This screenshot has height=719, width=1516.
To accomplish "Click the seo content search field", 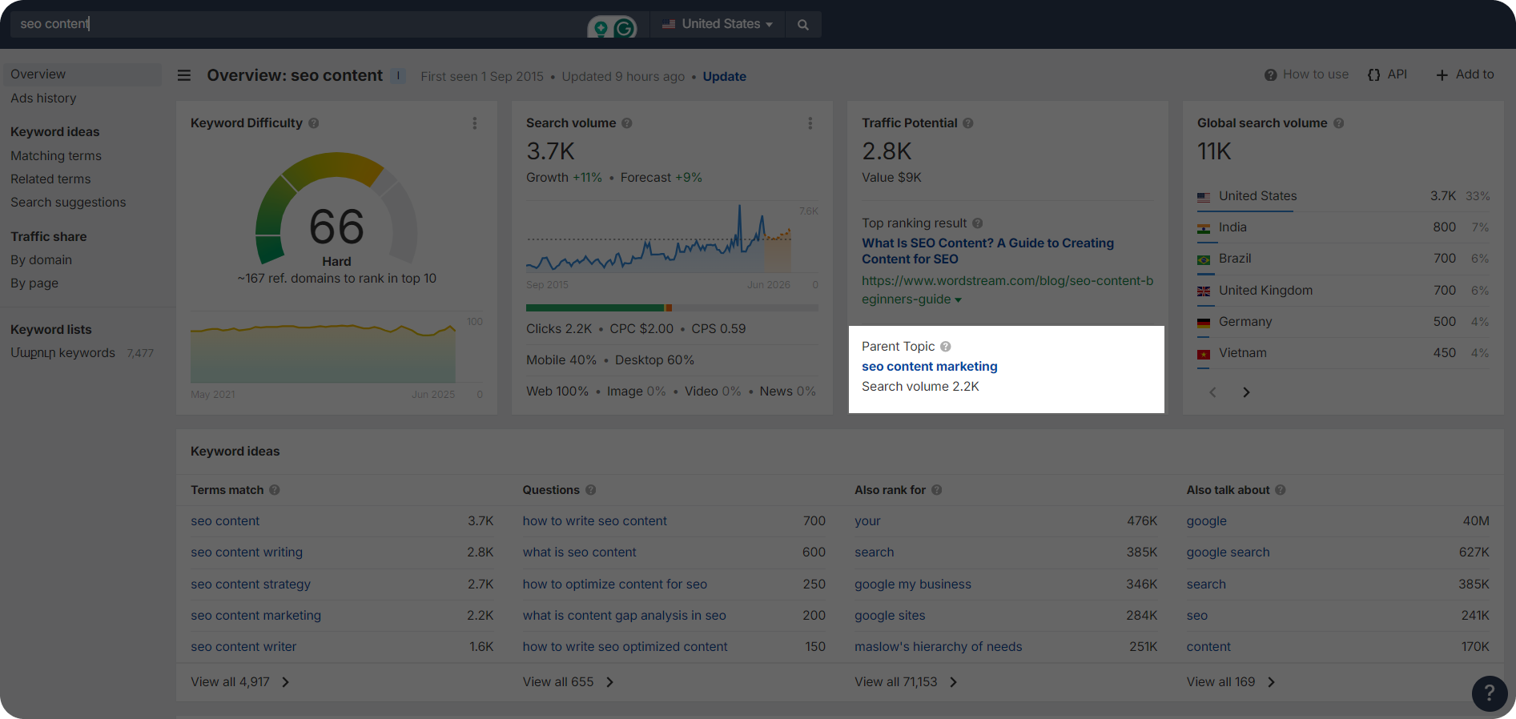I will (296, 24).
